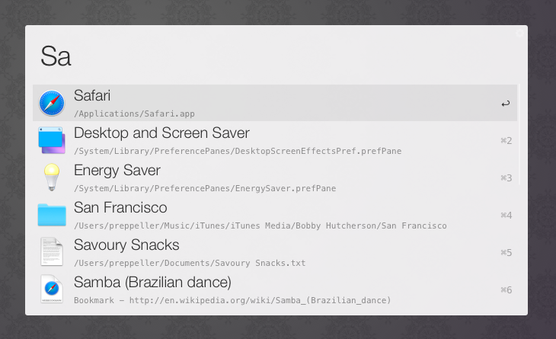Click the Samba Wikipedia bookmark URL subtitle

[x=232, y=300]
